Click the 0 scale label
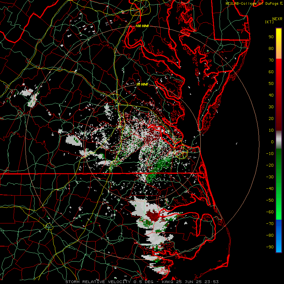The image size is (284, 284). [272, 142]
